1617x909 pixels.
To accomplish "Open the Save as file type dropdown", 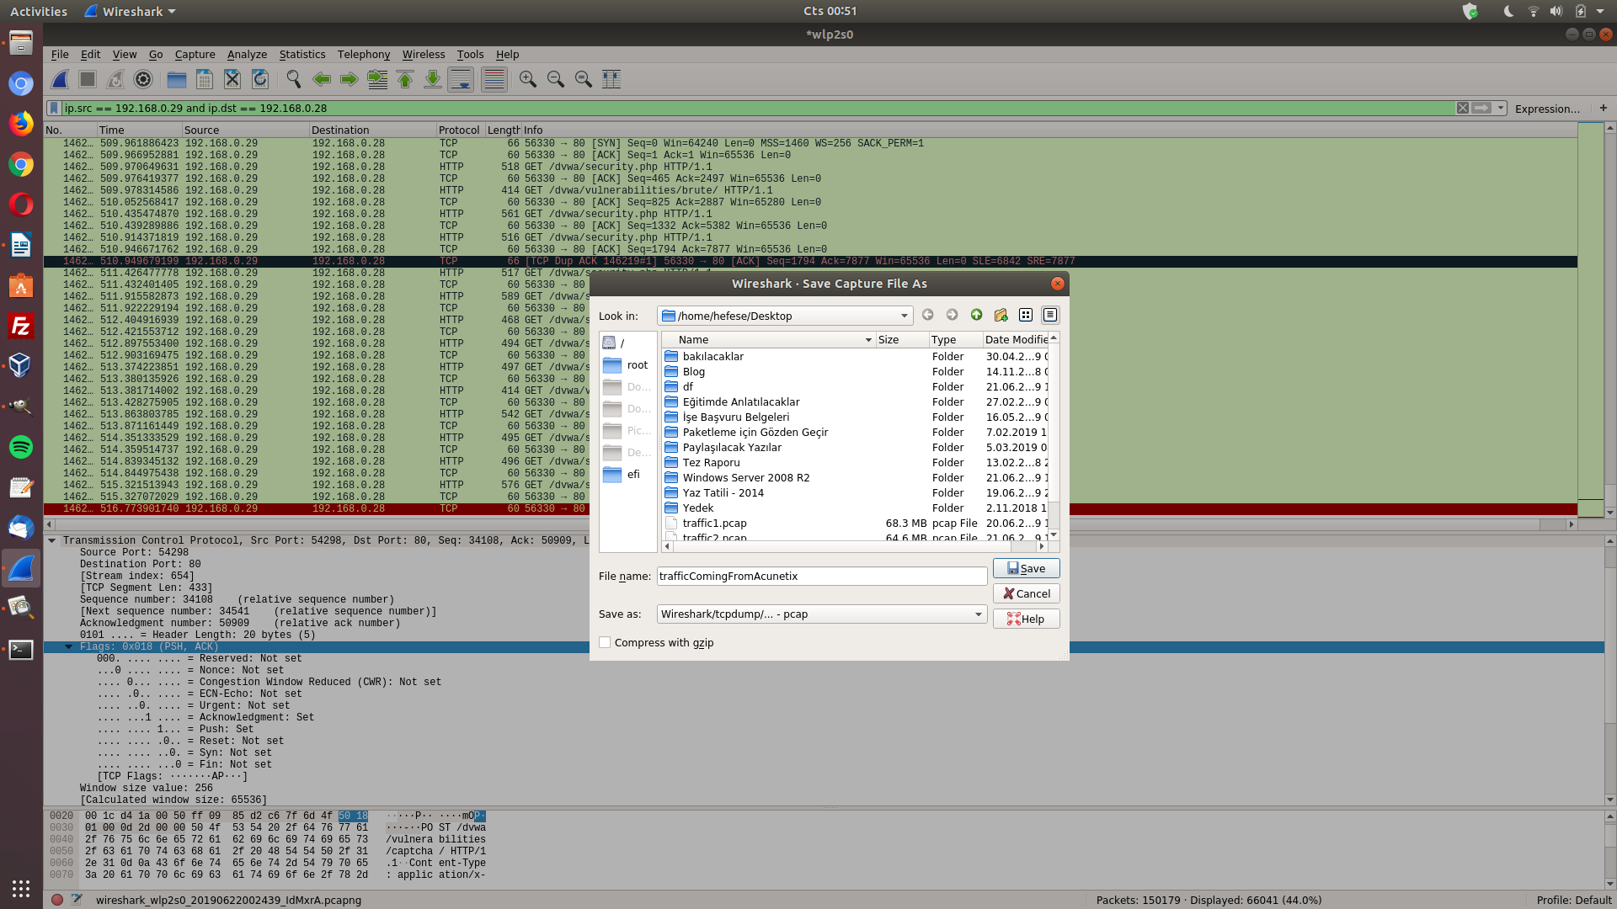I will 978,614.
